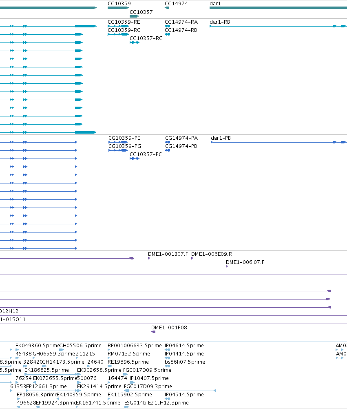The image size is (347, 409).
Task: Select EST label RP001006633.5prime
Action: (135, 346)
